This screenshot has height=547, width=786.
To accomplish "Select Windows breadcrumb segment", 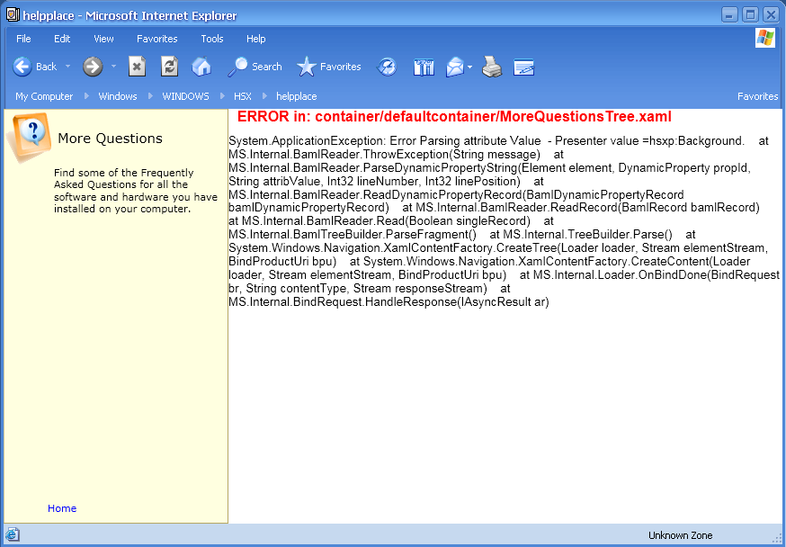I will pos(118,96).
